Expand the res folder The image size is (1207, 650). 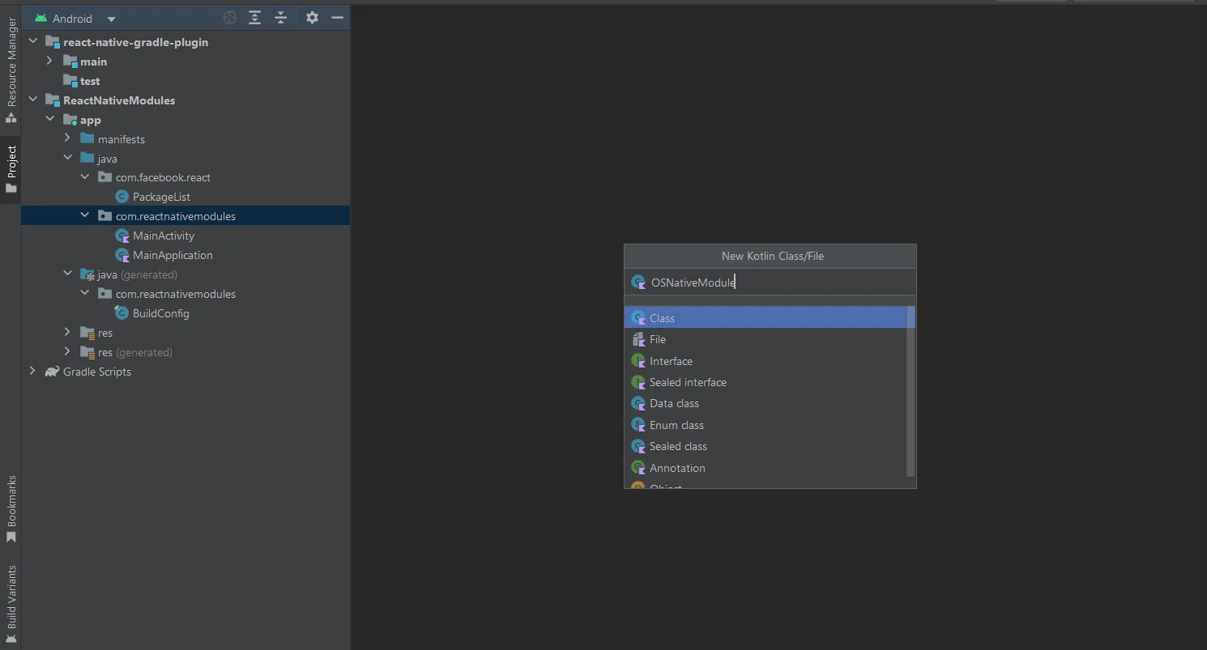tap(67, 332)
